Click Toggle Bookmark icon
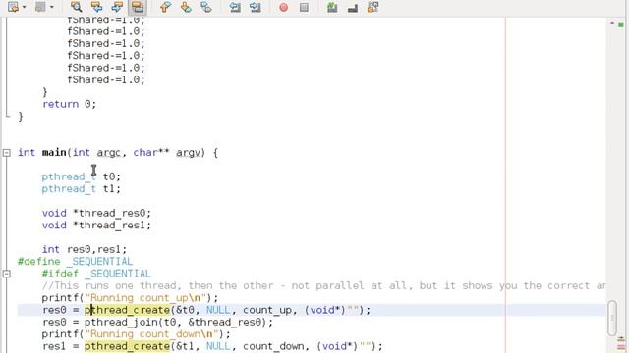This screenshot has height=353, width=629. [x=206, y=7]
